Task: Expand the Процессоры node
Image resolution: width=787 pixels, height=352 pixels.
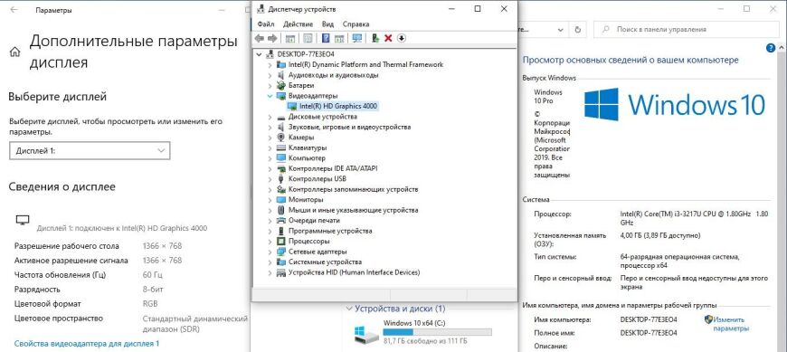Action: click(270, 241)
